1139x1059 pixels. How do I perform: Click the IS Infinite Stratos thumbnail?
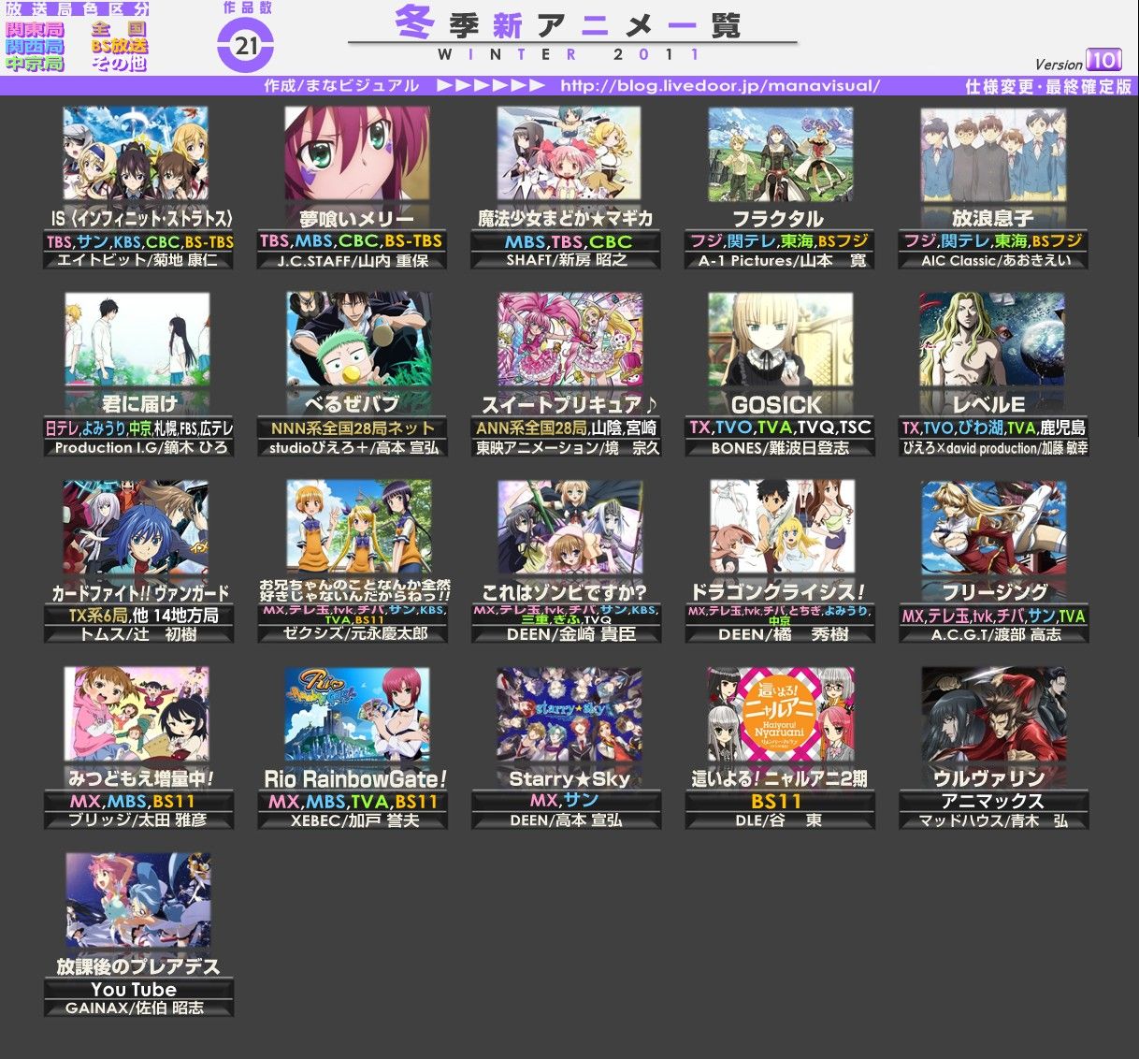point(136,153)
